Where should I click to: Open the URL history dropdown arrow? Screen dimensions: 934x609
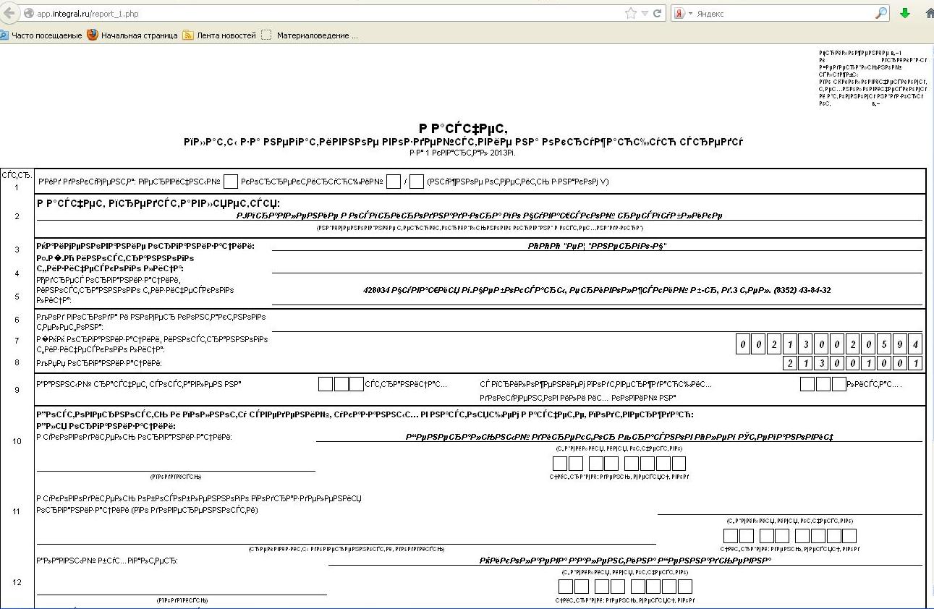(x=645, y=14)
